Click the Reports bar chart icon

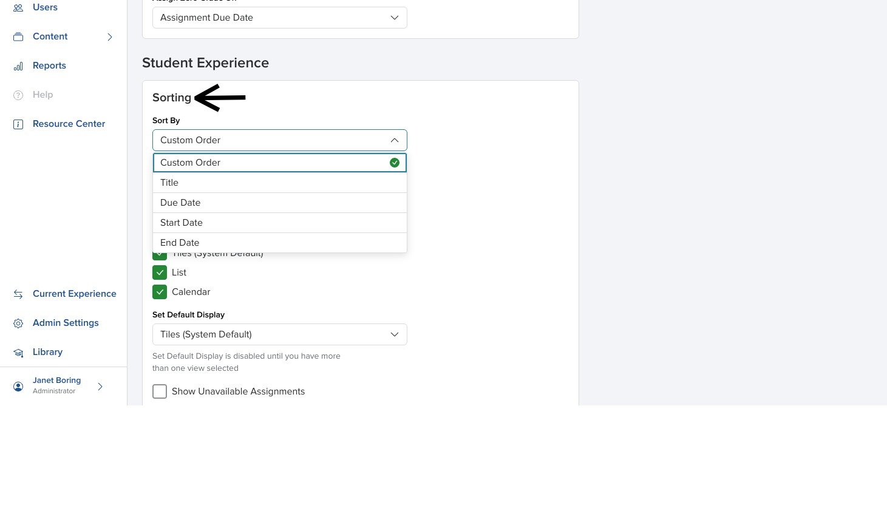18,66
